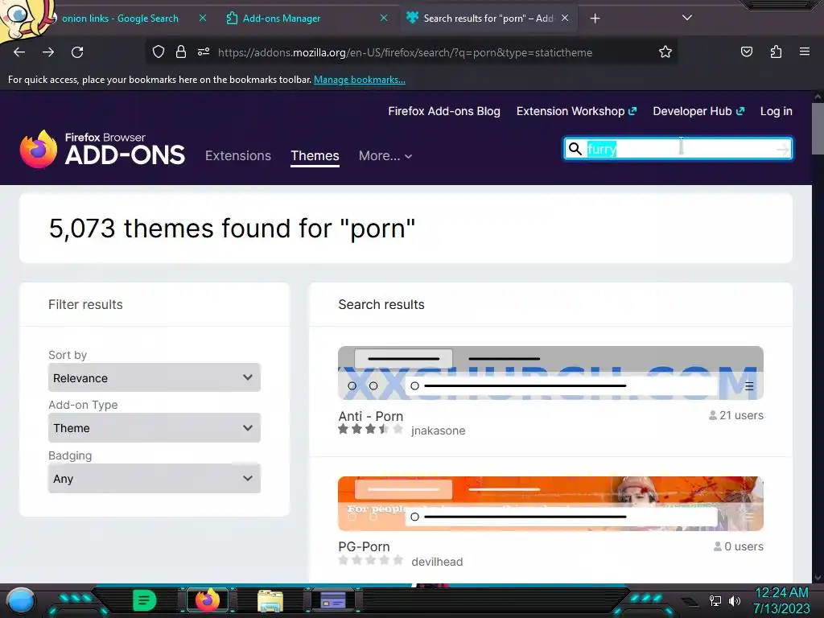This screenshot has width=824, height=618.
Task: Open the clock showing 12:24 AM
Action: [781, 600]
